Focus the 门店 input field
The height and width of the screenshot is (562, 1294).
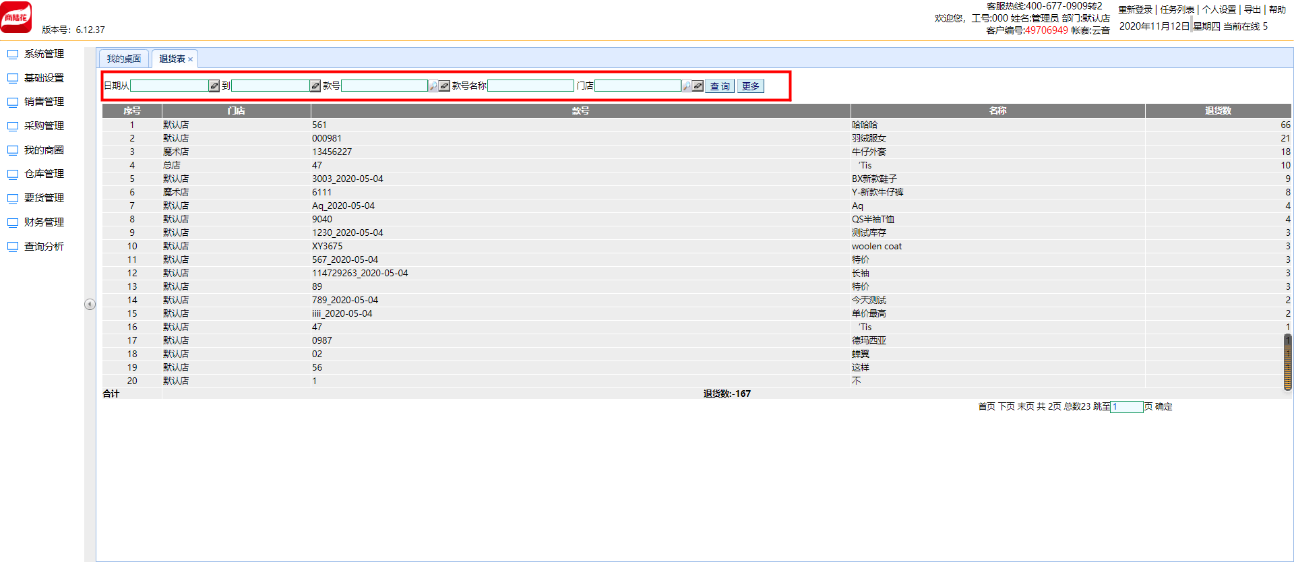point(638,86)
